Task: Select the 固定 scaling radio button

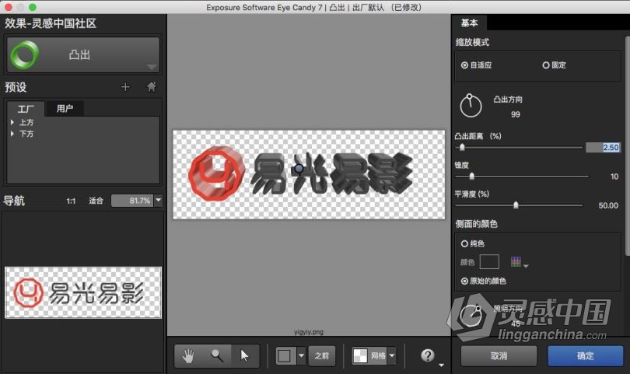Action: click(x=546, y=65)
